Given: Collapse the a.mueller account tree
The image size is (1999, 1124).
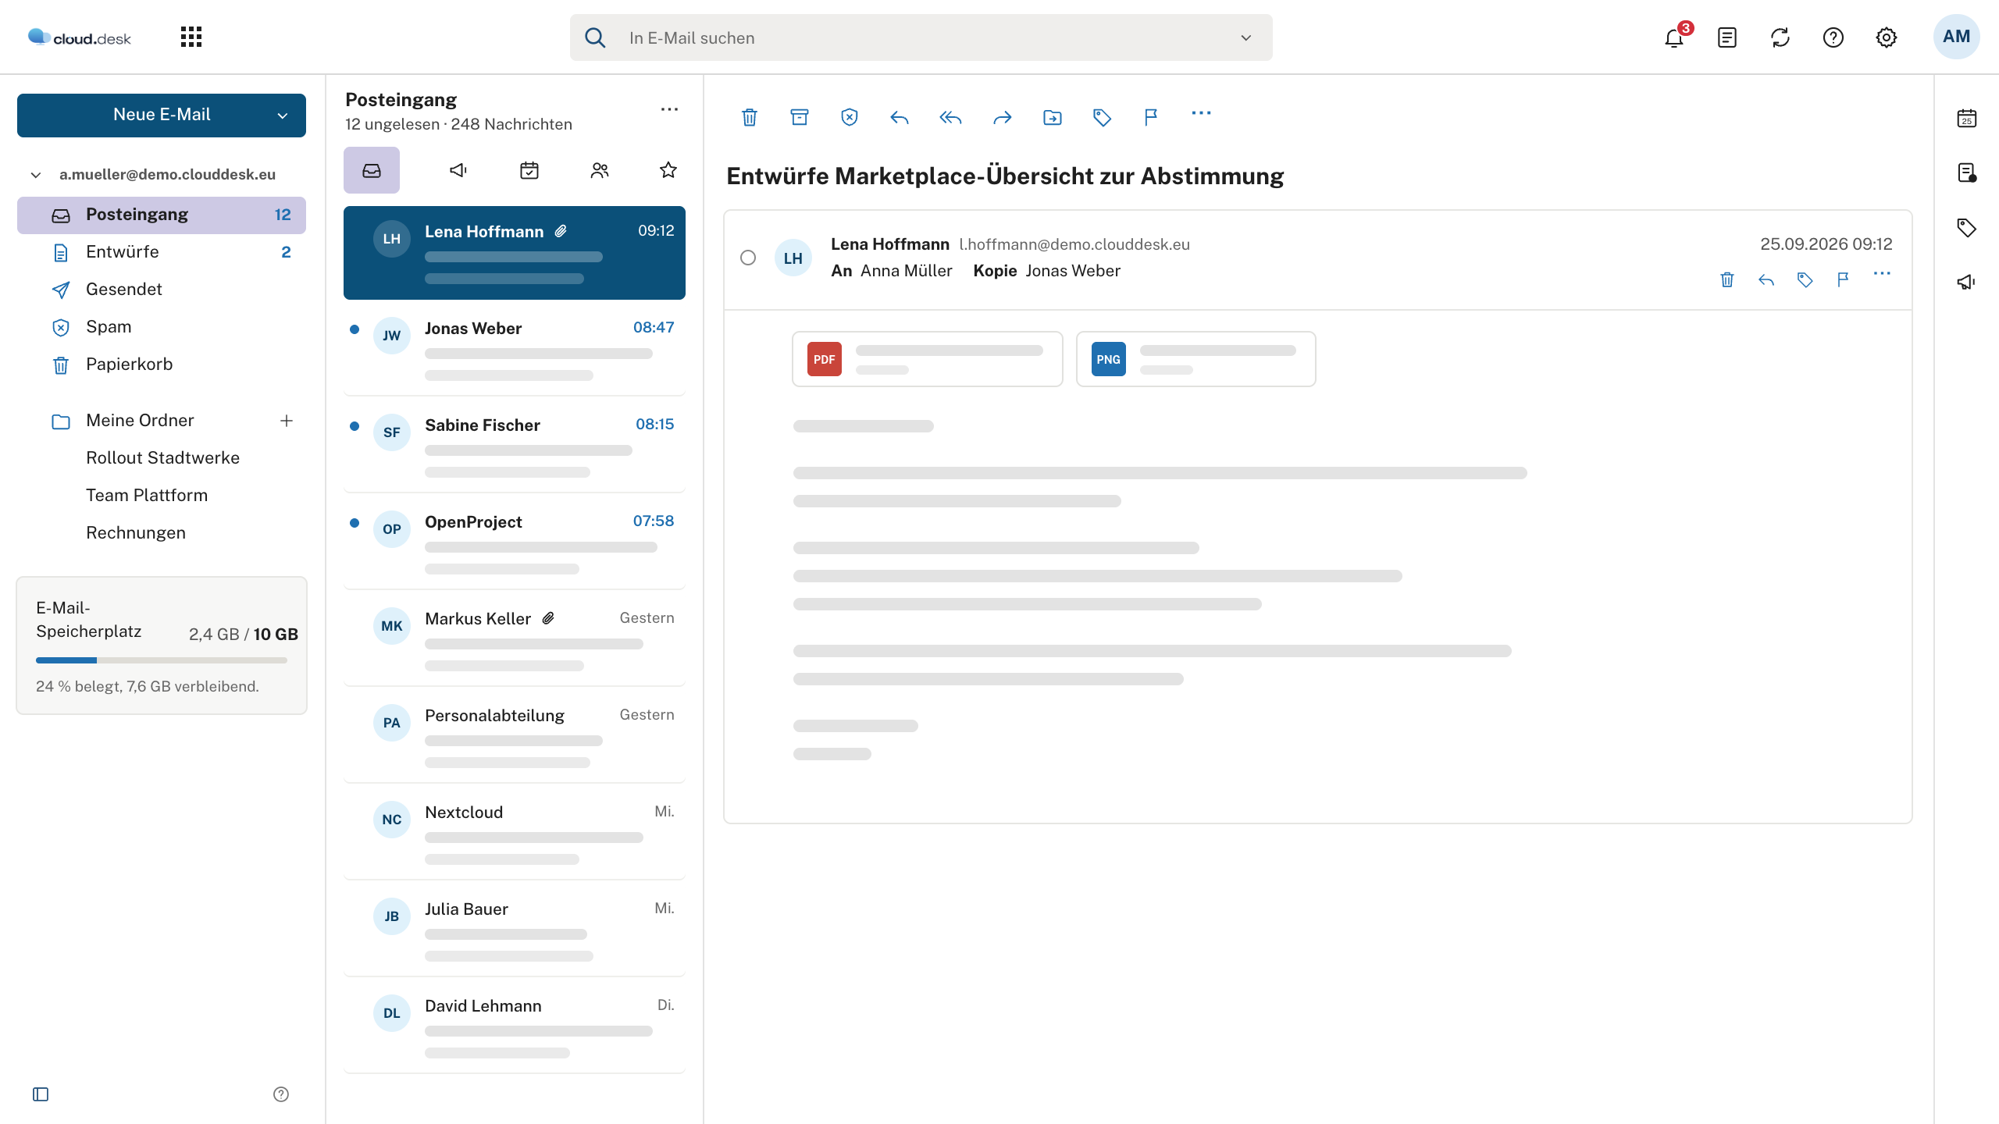Looking at the screenshot, I should point(36,175).
